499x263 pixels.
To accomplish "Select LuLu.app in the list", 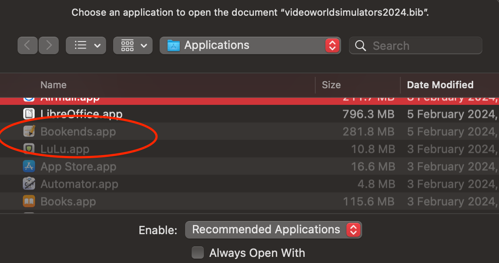I will click(65, 149).
